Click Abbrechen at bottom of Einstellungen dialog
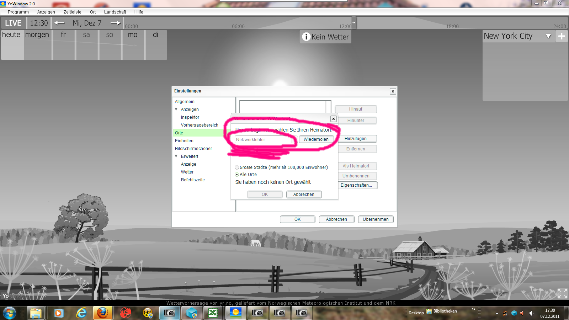Screen dimensions: 569x320 [x=337, y=219]
